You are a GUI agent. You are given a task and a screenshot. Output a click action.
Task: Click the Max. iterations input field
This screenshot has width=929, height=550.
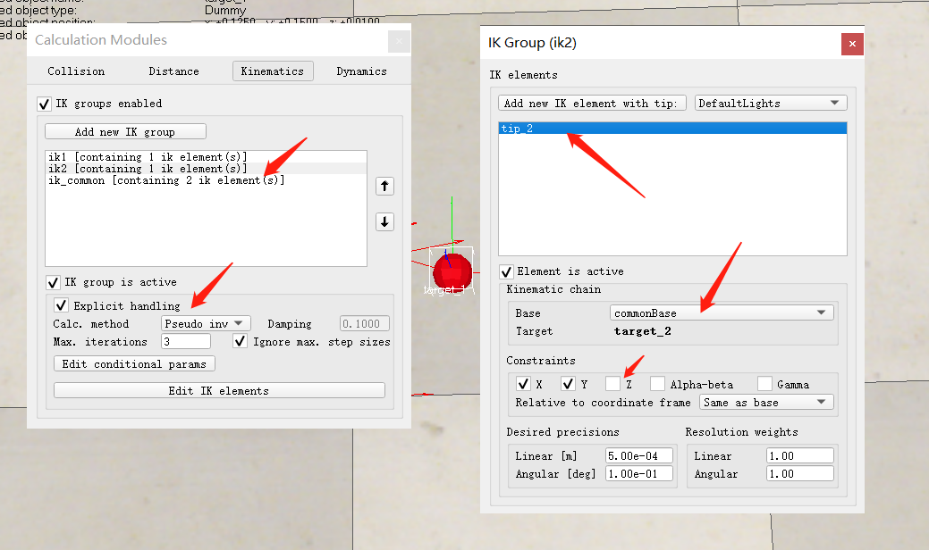(x=185, y=341)
